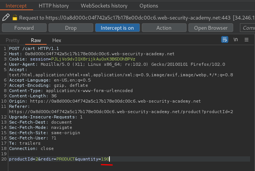Click the Host header line

click(x=92, y=54)
